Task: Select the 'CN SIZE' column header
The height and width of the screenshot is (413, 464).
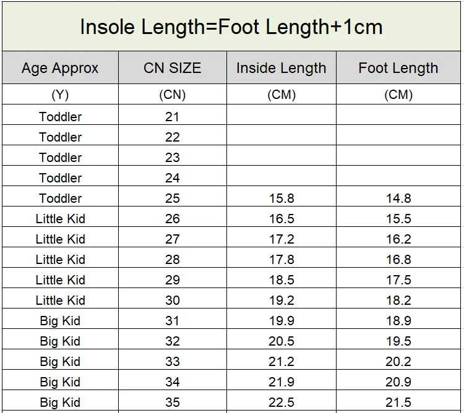Action: [x=173, y=68]
